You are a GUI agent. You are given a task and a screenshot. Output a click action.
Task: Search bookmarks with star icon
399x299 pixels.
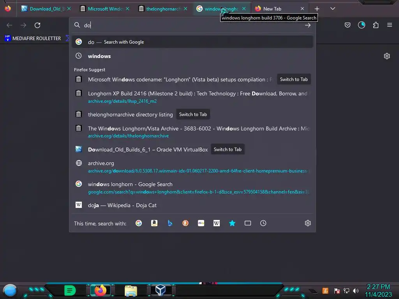tap(232, 223)
